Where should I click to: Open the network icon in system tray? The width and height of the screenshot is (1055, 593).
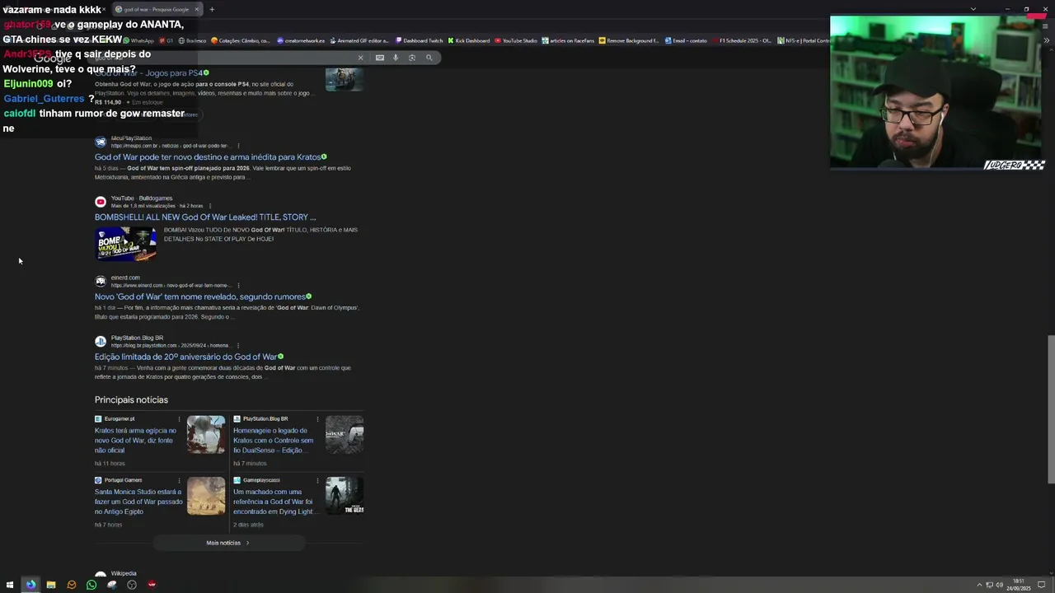pos(989,585)
